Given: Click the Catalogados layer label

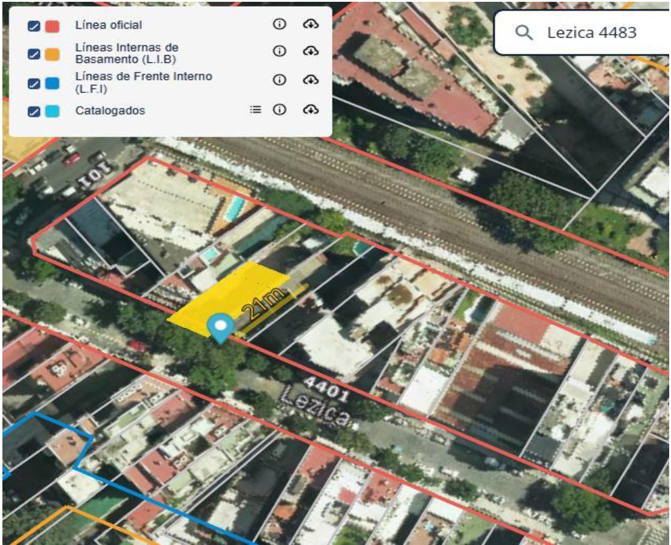Looking at the screenshot, I should click(x=110, y=110).
